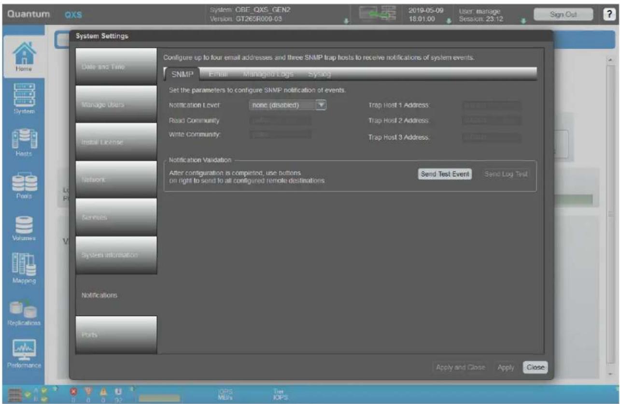Expand the system info panel arrow in header
Viewport: 620px width, 404px height.
point(346,22)
